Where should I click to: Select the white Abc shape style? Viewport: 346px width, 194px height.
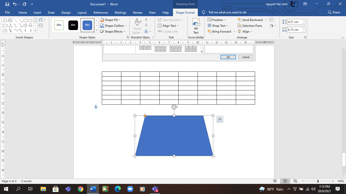pos(59,25)
